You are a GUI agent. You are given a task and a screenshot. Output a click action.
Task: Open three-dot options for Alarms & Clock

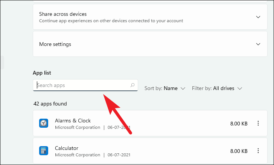258,123
